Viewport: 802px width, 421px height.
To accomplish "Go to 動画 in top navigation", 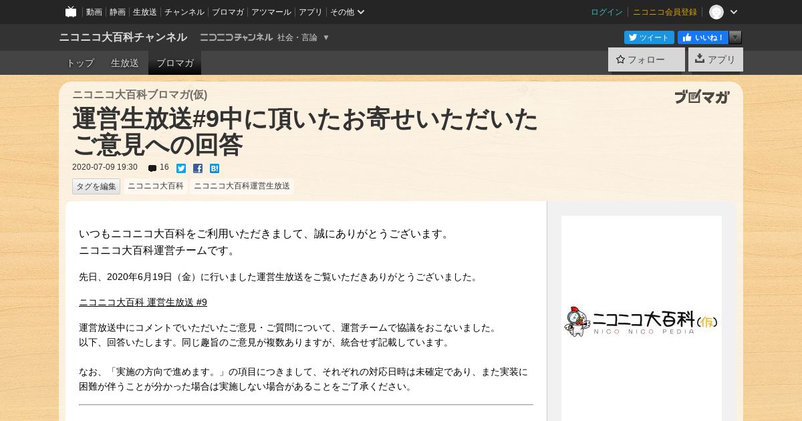I will pos(94,12).
